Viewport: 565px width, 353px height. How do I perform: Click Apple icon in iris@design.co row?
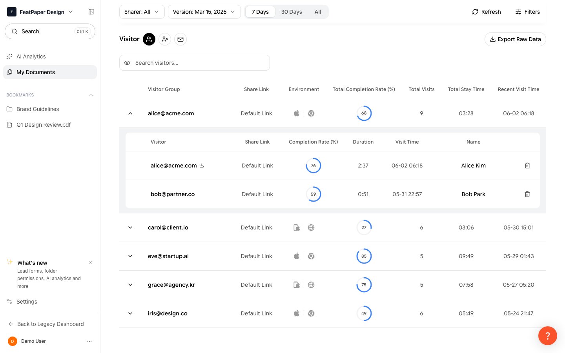(297, 313)
